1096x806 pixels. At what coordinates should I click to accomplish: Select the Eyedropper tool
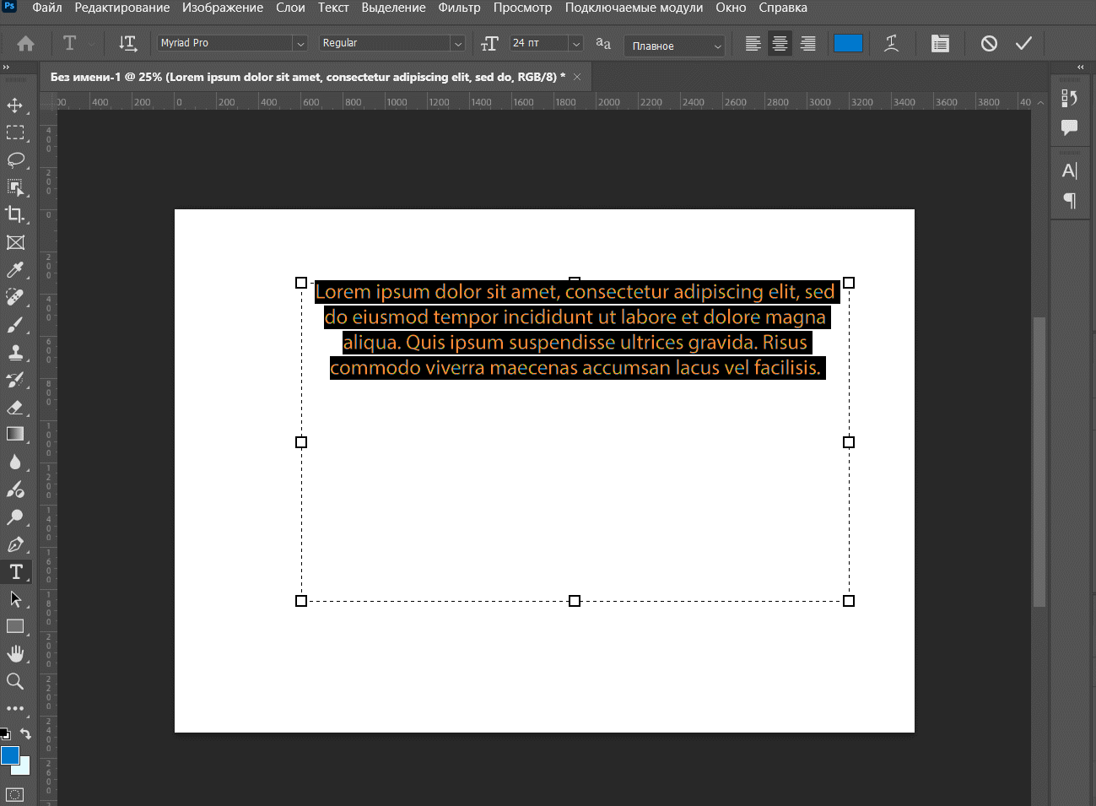(x=15, y=270)
